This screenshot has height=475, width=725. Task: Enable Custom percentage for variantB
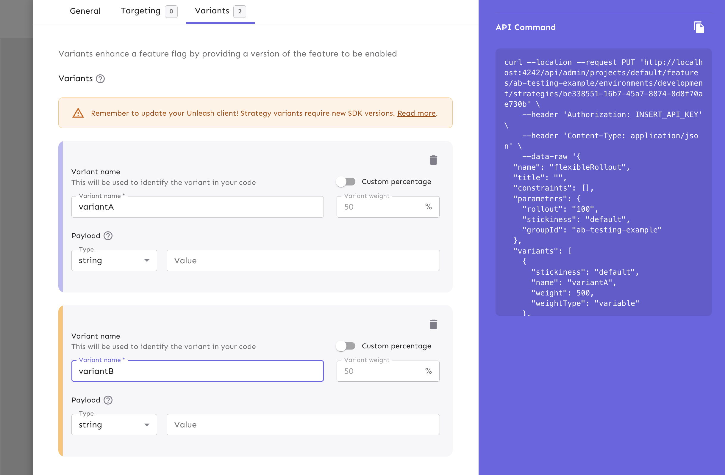346,346
